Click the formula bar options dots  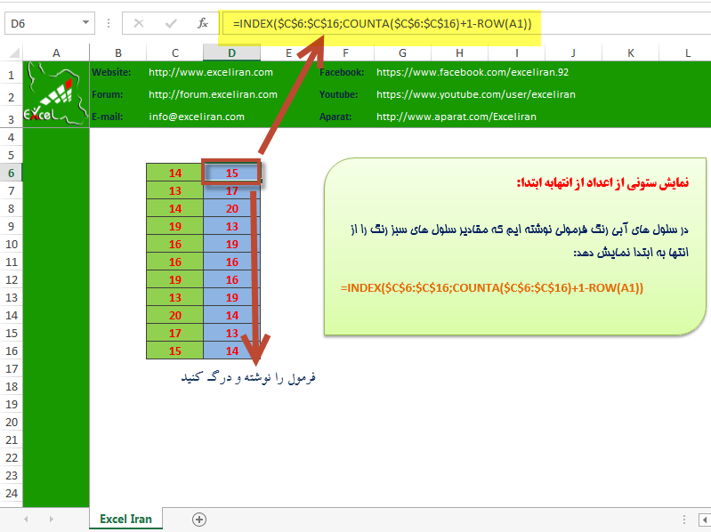click(x=109, y=23)
